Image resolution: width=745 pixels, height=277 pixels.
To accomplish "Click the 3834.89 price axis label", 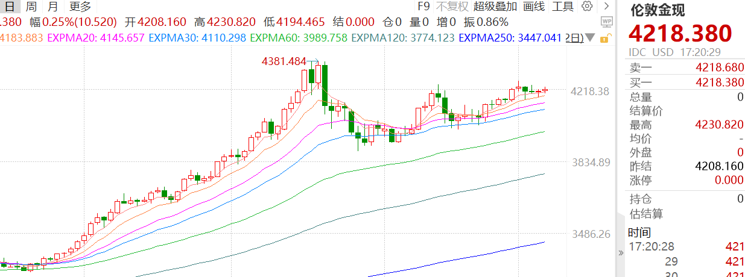I will click(x=590, y=163).
